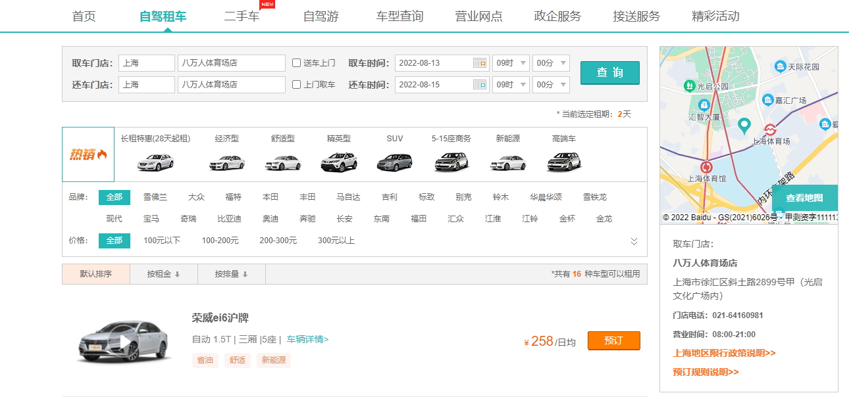
Task: Open the 精彩活动 promotions menu
Action: tap(716, 16)
